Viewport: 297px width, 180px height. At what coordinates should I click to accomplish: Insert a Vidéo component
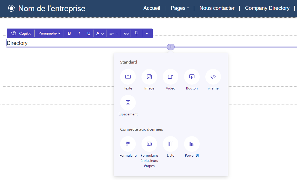(x=171, y=77)
